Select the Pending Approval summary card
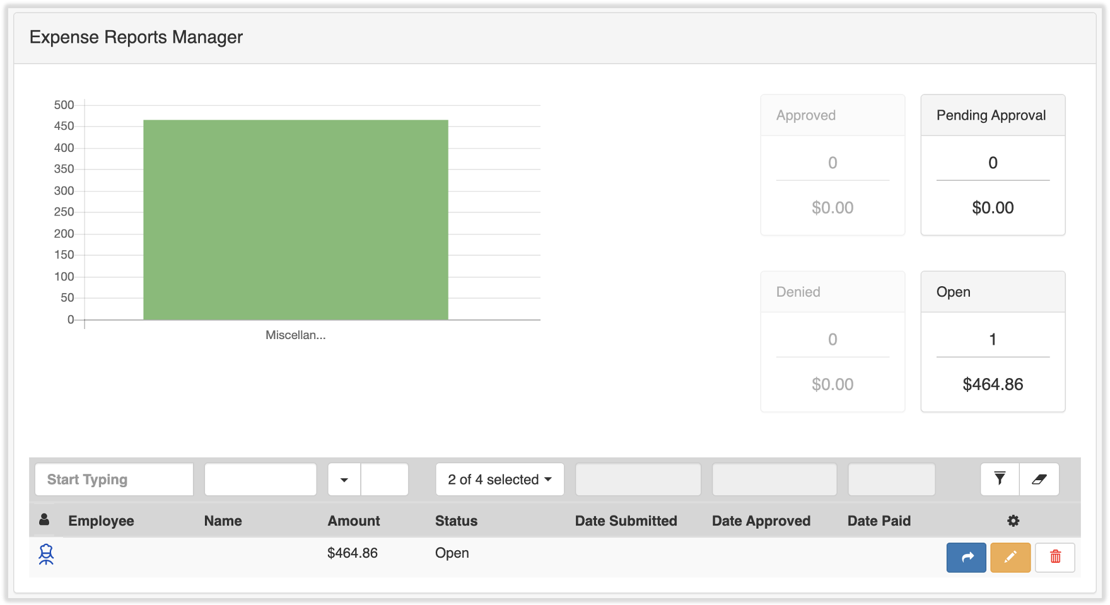This screenshot has width=1110, height=605. [993, 165]
